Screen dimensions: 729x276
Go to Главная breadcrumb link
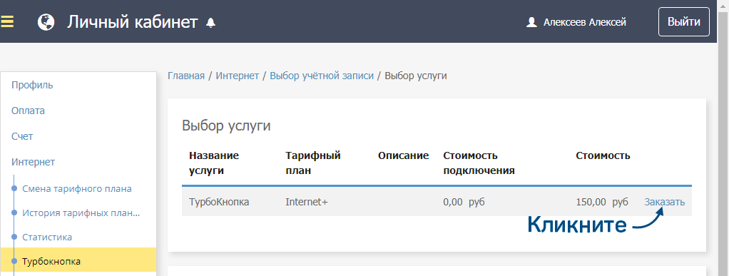[x=186, y=76]
